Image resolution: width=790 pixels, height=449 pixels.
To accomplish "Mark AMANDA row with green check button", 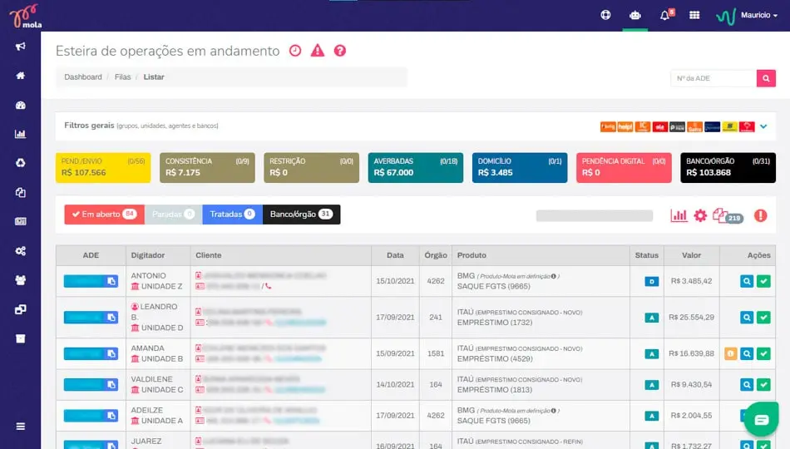I will point(763,353).
